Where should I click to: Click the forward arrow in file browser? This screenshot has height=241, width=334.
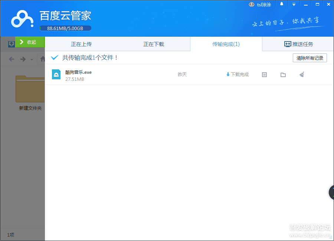[x=23, y=59]
